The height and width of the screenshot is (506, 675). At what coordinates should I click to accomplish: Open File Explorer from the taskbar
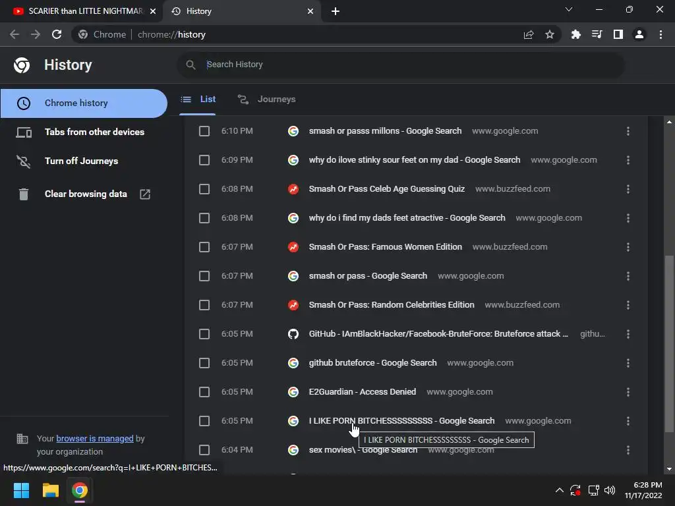pos(50,490)
